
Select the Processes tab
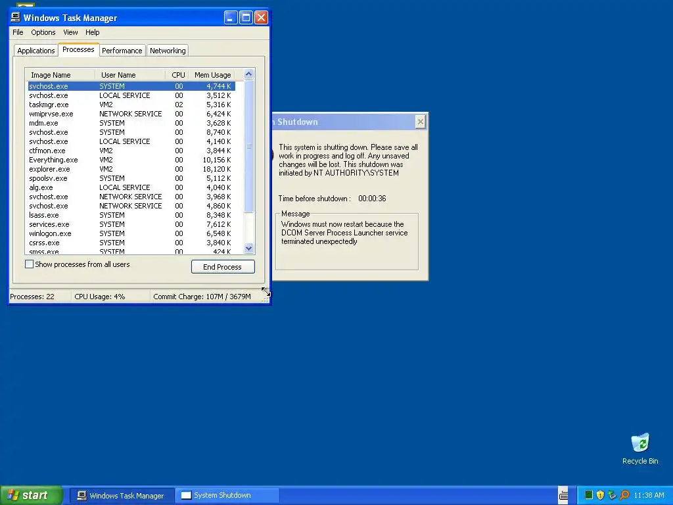tap(78, 49)
